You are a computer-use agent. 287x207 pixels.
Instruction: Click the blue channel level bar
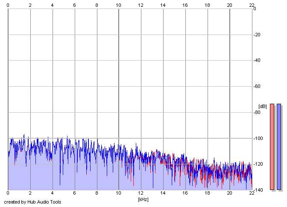[x=279, y=146]
